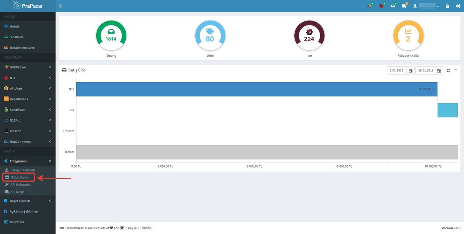Screen dimensions: 464x234
Task: Open Açıklama Şablonları in sidebar
Action: pos(28,212)
